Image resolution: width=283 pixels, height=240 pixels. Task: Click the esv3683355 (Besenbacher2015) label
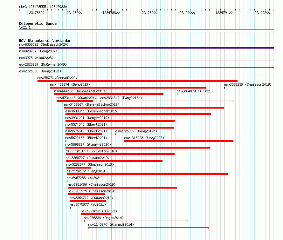click(x=92, y=111)
